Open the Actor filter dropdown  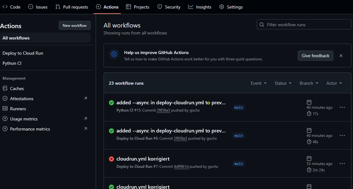334,83
